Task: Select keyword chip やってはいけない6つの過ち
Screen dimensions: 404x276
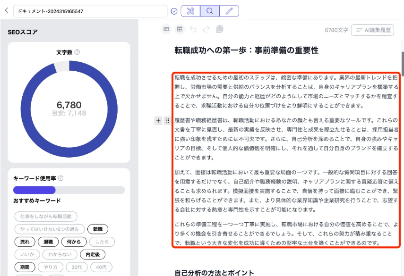Action: tap(50, 229)
